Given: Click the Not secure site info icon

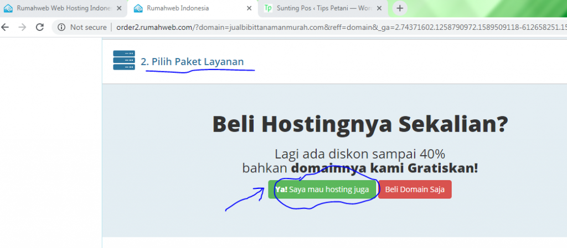Looking at the screenshot, I should click(x=61, y=28).
